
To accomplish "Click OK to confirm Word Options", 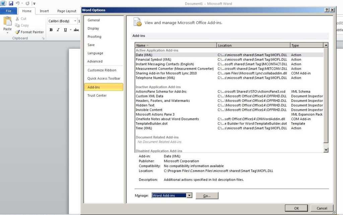I will [296, 208].
